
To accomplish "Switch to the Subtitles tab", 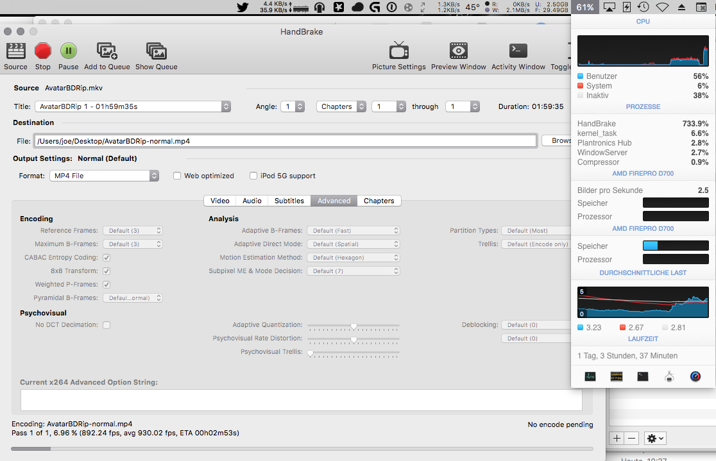I will pos(289,201).
